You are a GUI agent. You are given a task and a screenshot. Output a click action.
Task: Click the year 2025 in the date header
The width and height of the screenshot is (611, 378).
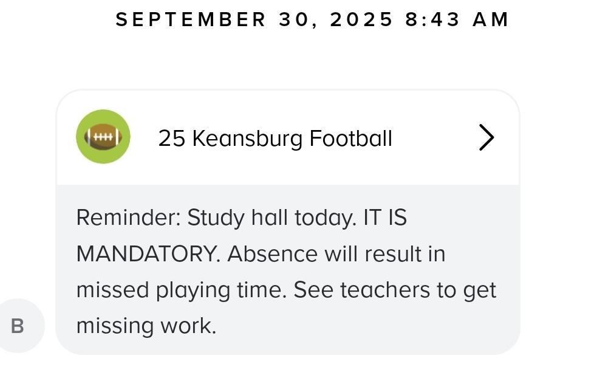pyautogui.click(x=361, y=19)
